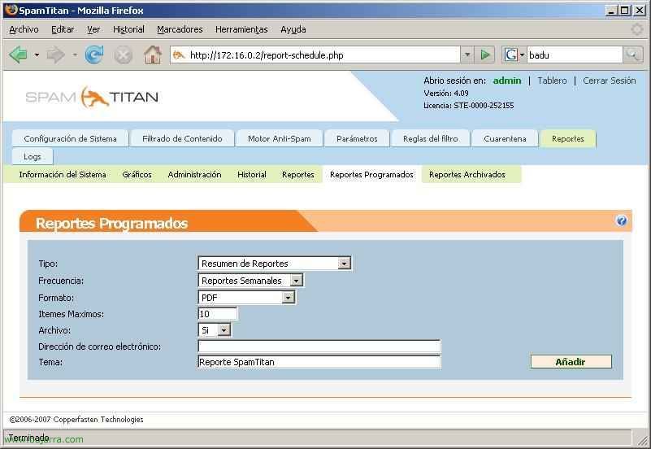651x449 pixels.
Task: Click Cerrar Sesión link
Action: 610,81
